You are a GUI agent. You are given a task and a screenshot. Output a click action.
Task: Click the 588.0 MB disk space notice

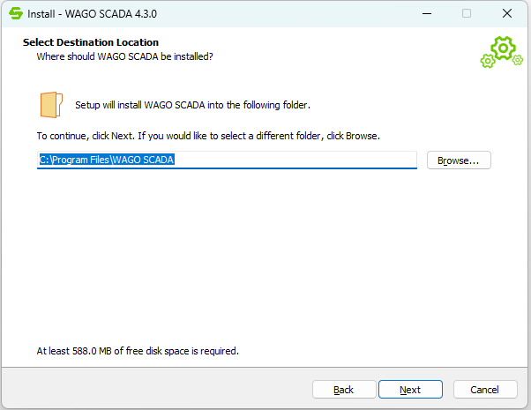[138, 351]
